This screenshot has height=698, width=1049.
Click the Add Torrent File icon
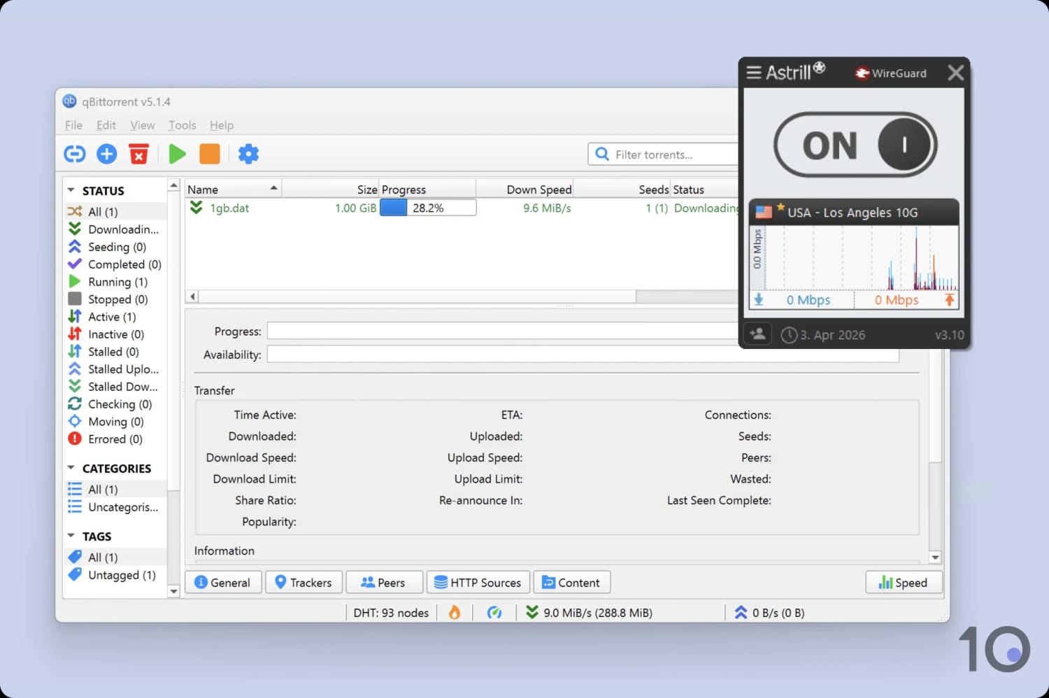point(106,154)
